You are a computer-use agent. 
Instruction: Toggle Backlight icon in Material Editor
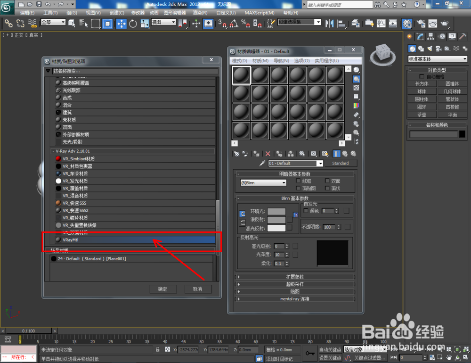pyautogui.click(x=356, y=79)
